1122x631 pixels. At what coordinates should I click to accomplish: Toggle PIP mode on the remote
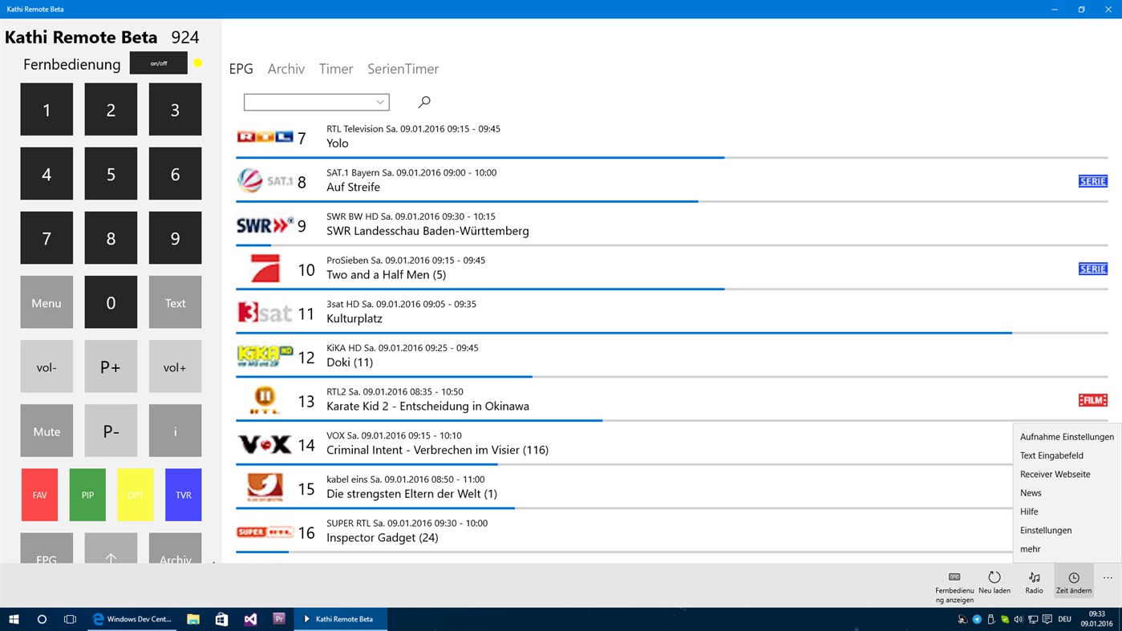coord(87,495)
